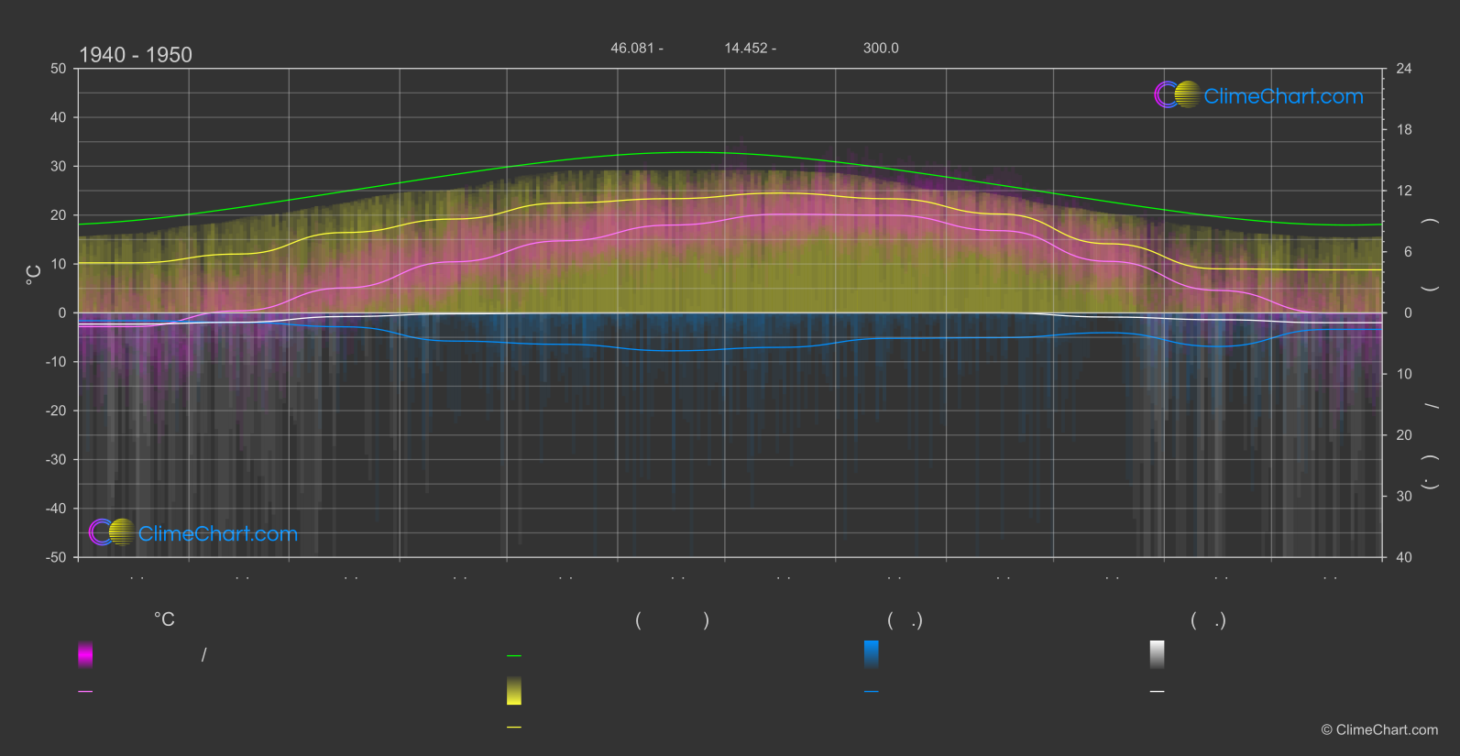1460x756 pixels.
Task: Click the 1940 - 1950 period title
Action: pyautogui.click(x=136, y=55)
